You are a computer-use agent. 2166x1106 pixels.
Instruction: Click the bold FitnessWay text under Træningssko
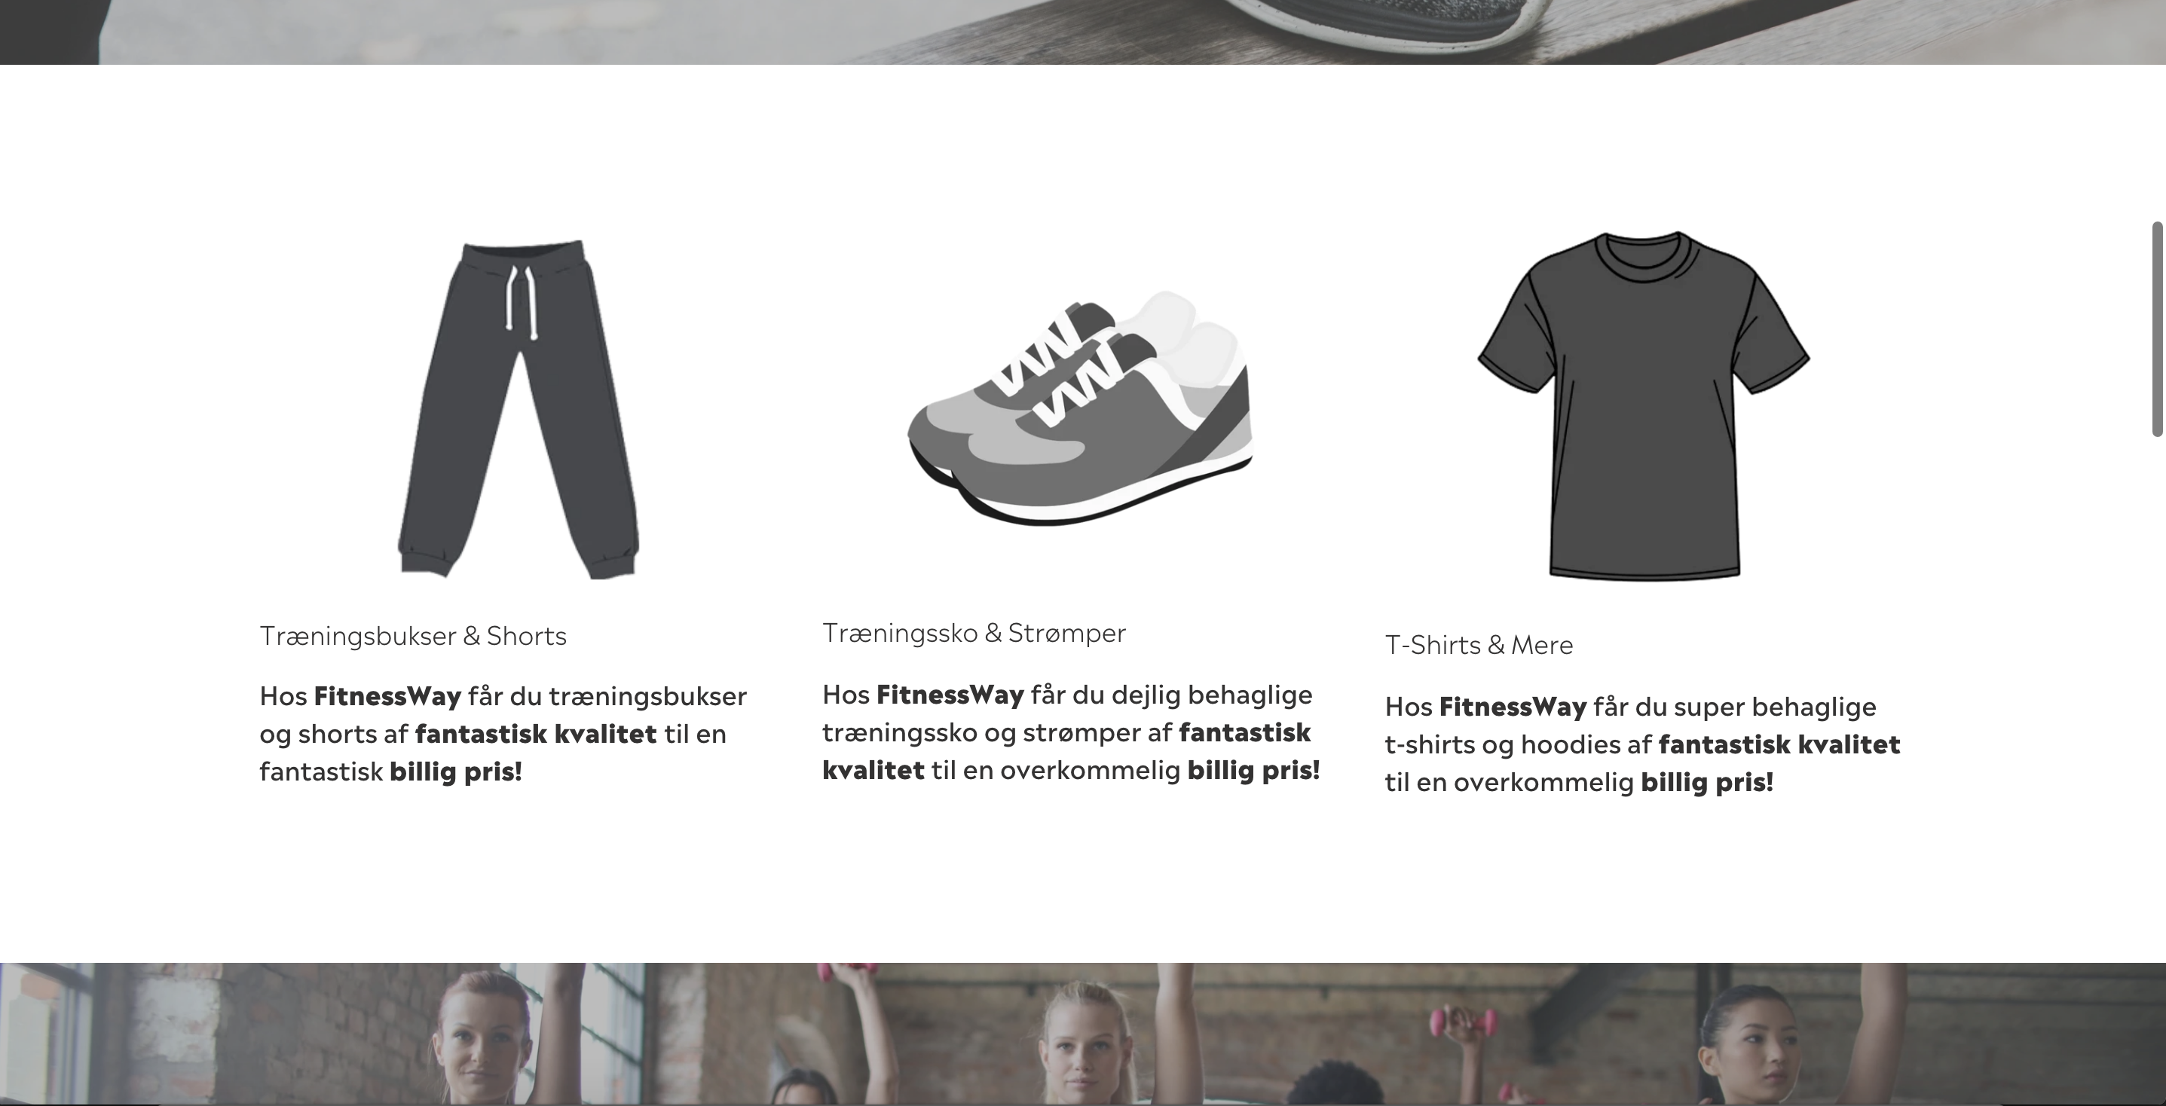(950, 694)
